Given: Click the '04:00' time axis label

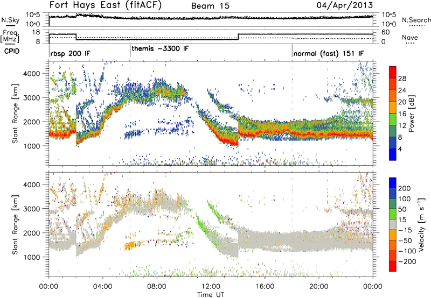Looking at the screenshot, I should [102, 287].
